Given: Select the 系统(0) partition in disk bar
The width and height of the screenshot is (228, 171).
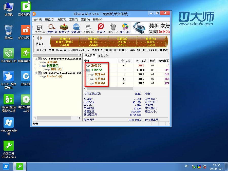Looking at the screenshot, I should [x=65, y=42].
